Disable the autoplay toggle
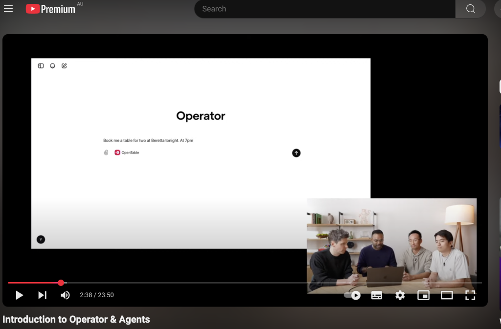501x329 pixels. click(353, 295)
